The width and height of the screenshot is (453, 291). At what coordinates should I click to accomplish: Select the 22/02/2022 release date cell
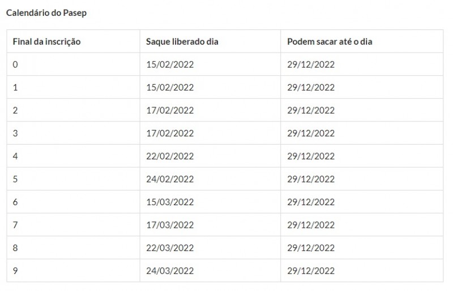[x=210, y=156]
